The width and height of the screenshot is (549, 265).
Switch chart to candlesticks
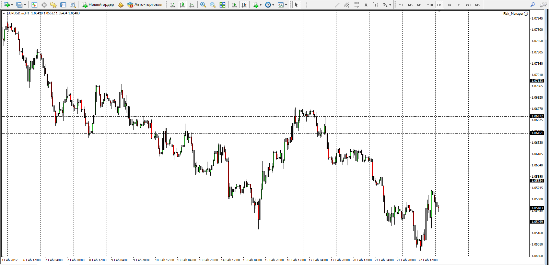click(x=182, y=5)
